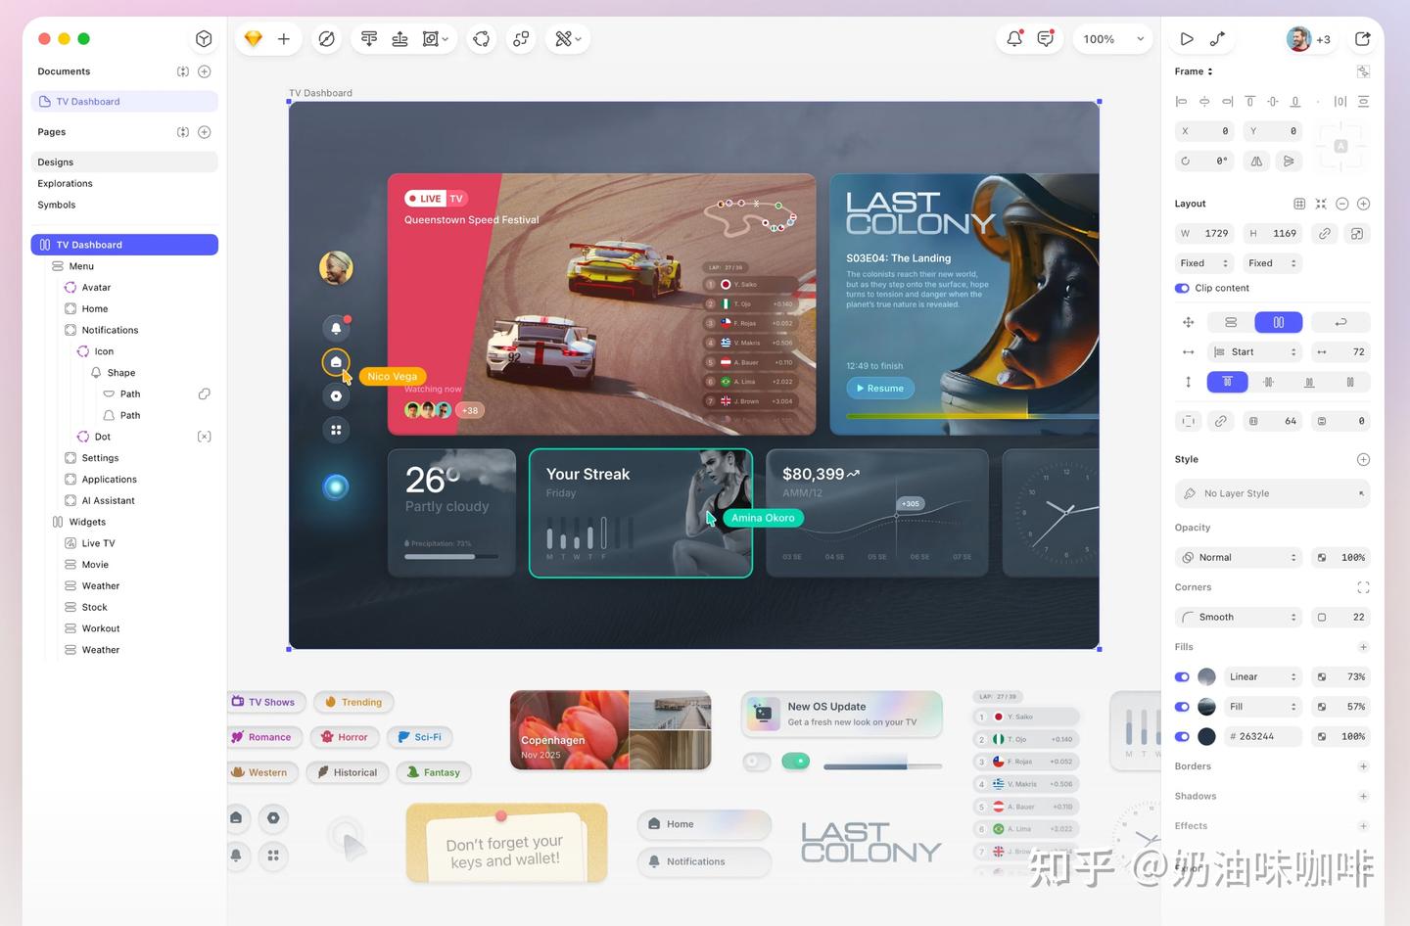Add a shadow with the Shadows plus icon
The width and height of the screenshot is (1410, 926).
1363,797
